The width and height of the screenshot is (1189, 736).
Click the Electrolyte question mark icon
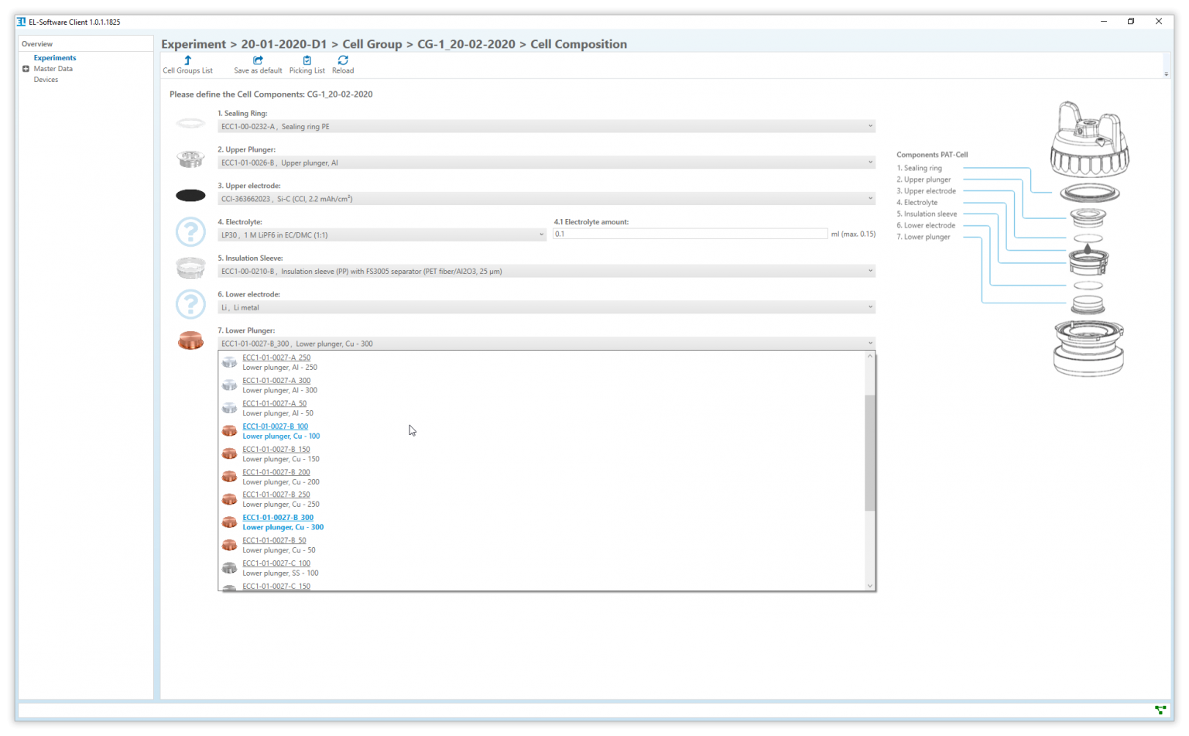tap(190, 231)
